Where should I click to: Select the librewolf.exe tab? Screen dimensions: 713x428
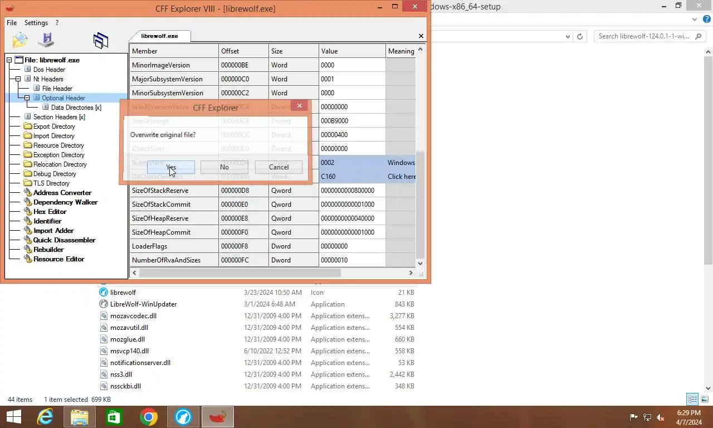(x=160, y=36)
